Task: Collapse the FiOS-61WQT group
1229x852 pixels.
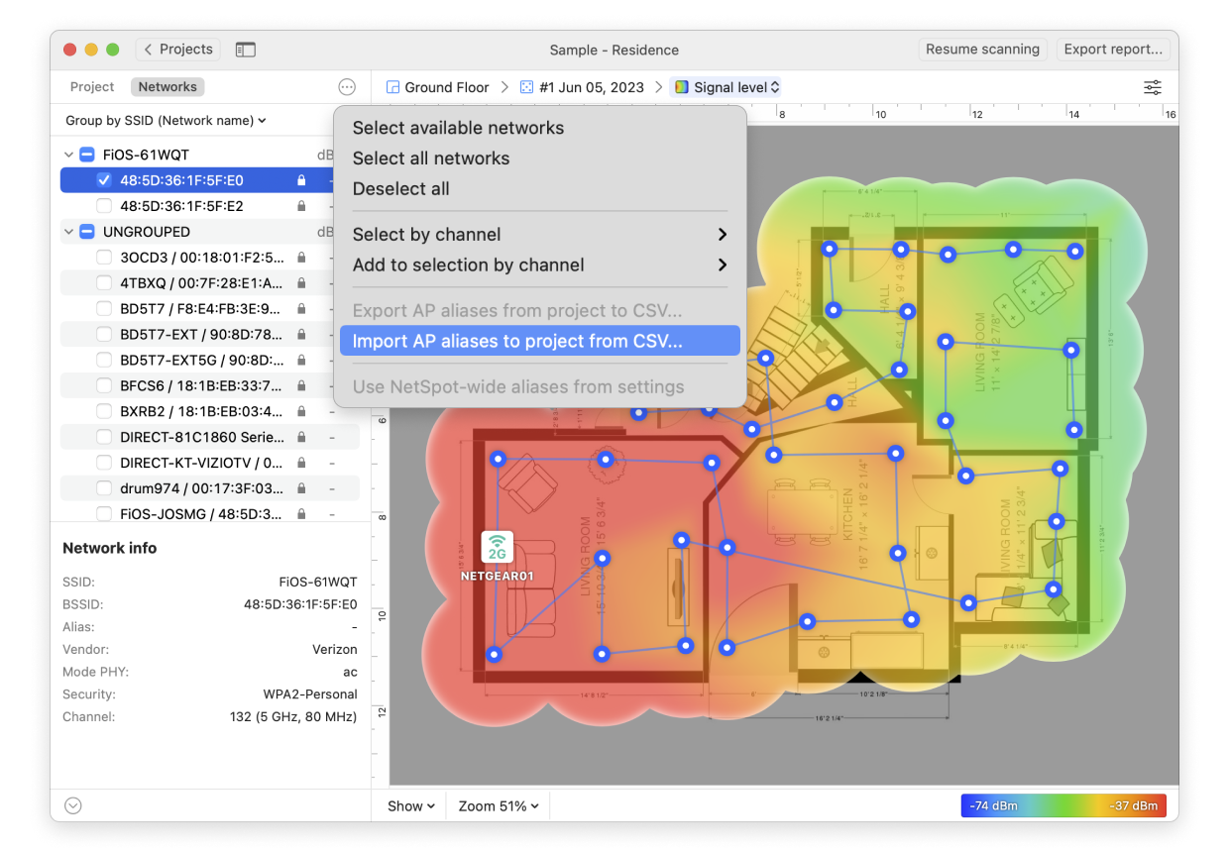Action: 68,155
